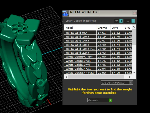Viewport: 150px width, 113px height.
Task: Select the White Gold:10KW row
Action: coord(98,65)
